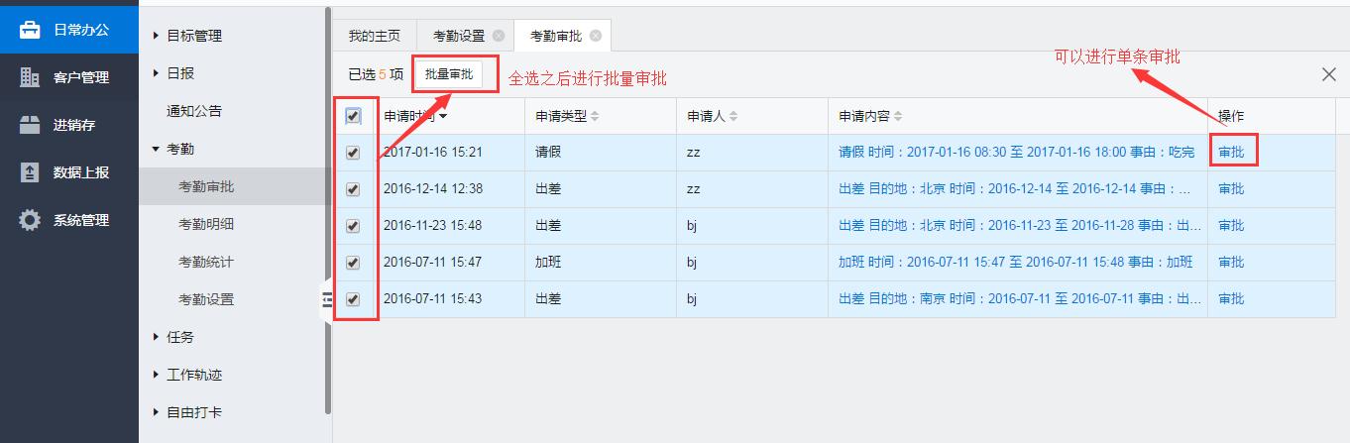Close the 考勤设置 tab with its x icon
1350x443 pixels.
point(499,36)
